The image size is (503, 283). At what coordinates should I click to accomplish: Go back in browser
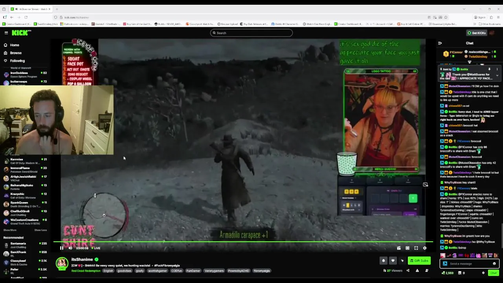pyautogui.click(x=12, y=17)
